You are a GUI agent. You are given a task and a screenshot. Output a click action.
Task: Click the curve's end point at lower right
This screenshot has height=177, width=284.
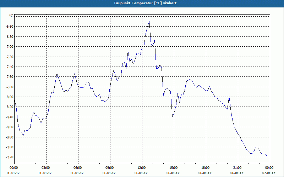(268, 156)
